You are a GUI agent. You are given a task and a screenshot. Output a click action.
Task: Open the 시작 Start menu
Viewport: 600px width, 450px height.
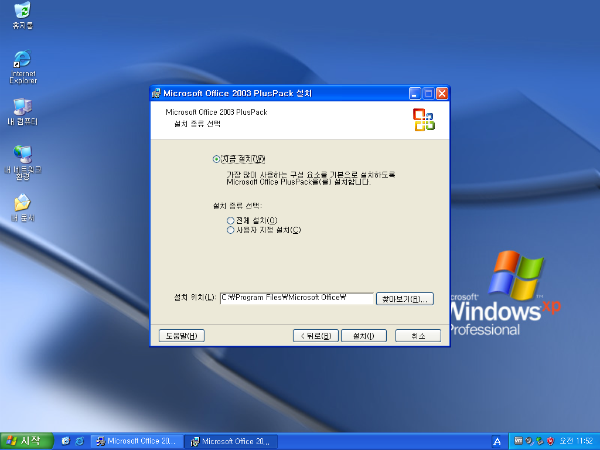pyautogui.click(x=26, y=441)
